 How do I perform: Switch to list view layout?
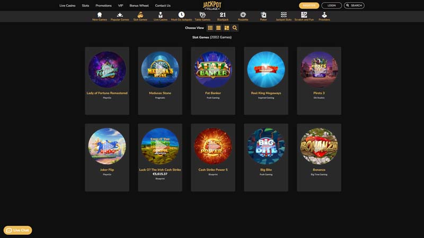pos(218,28)
